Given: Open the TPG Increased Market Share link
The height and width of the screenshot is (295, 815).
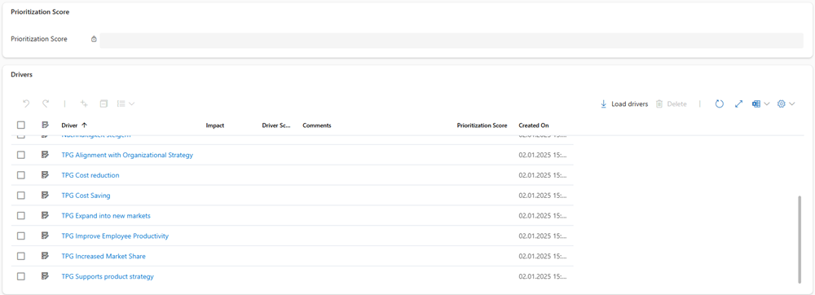Looking at the screenshot, I should coord(104,256).
